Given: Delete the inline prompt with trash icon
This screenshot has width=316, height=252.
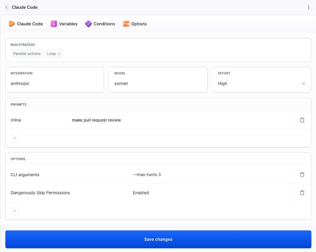Looking at the screenshot, I should click(x=302, y=120).
